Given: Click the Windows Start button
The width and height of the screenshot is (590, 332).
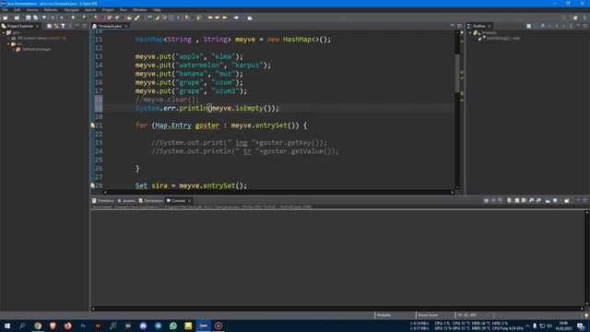Looking at the screenshot, I should pyautogui.click(x=6, y=326).
